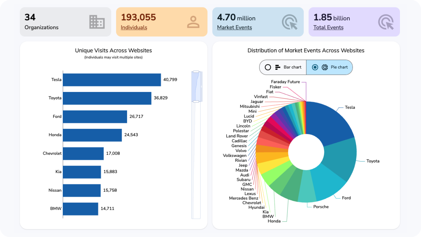Click the Faraday Future label on the pie chart
421x237 pixels.
285,82
